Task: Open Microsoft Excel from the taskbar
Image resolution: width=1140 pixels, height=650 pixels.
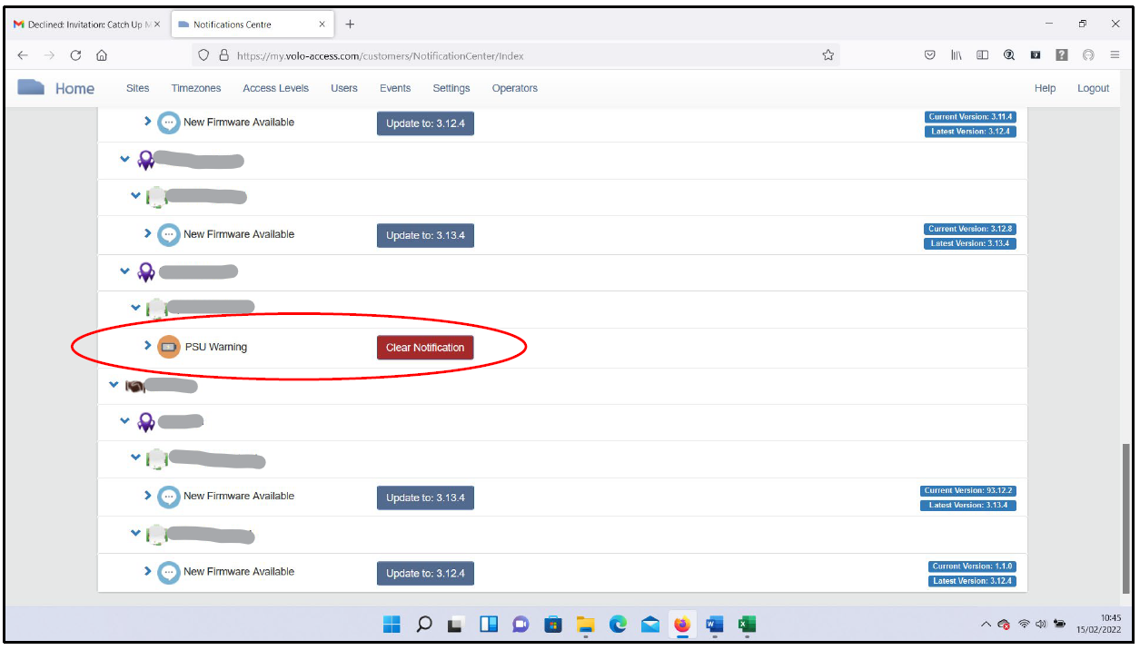Action: point(747,625)
